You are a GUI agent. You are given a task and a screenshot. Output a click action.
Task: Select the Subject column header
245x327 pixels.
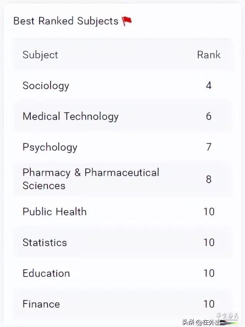click(40, 55)
